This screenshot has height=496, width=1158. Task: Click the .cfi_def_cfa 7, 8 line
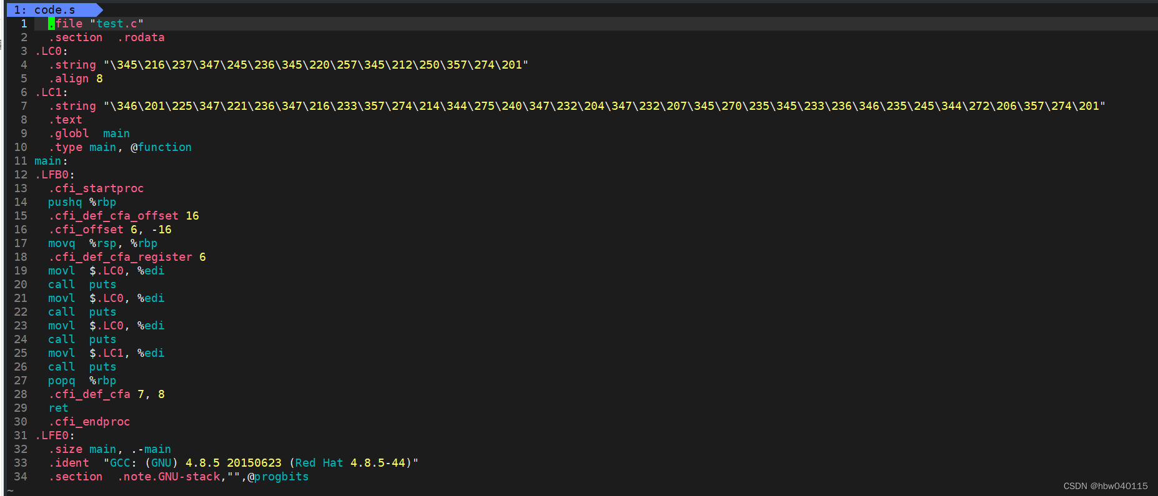point(106,394)
